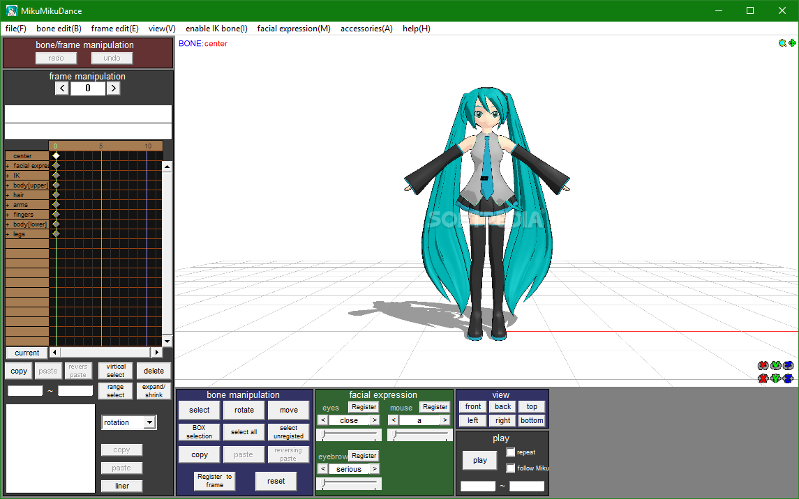
Task: Click previous eyes expression arrow
Action: (323, 420)
